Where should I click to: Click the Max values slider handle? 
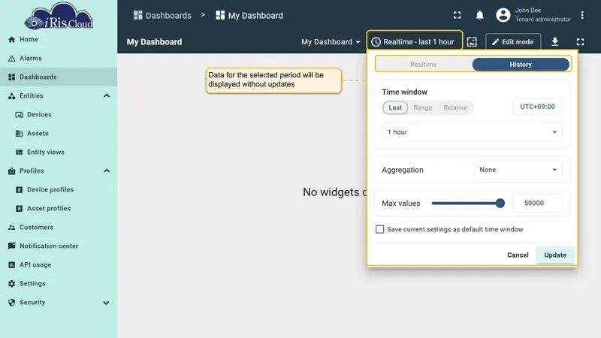click(500, 203)
